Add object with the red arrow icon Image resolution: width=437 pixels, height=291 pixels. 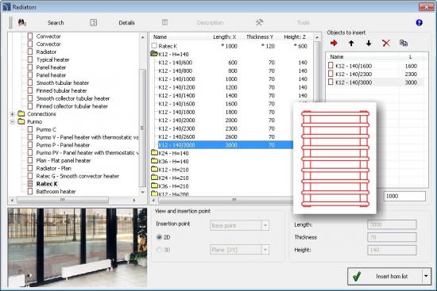pos(334,43)
